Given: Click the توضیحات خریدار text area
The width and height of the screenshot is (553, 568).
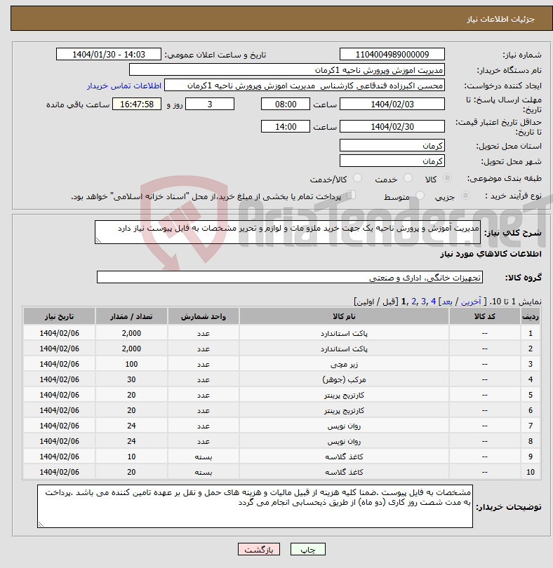Looking at the screenshot, I should point(255,506).
